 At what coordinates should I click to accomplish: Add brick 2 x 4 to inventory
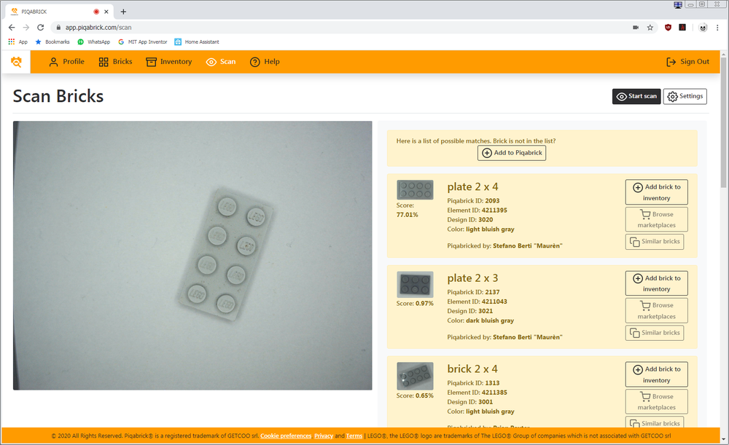(x=656, y=374)
